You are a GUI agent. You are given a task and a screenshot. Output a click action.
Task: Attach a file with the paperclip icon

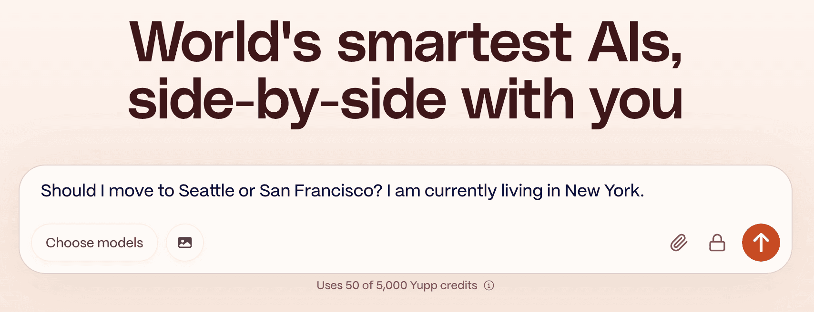click(679, 243)
